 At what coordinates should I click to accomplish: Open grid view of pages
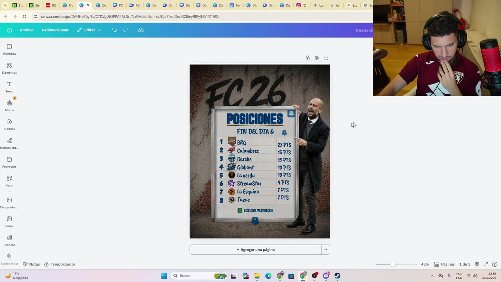tap(477, 264)
